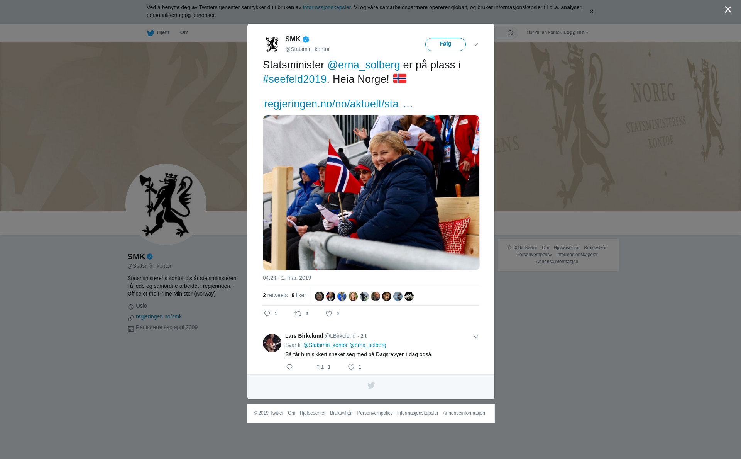Click the search magnifier icon
The image size is (741, 459).
point(511,33)
